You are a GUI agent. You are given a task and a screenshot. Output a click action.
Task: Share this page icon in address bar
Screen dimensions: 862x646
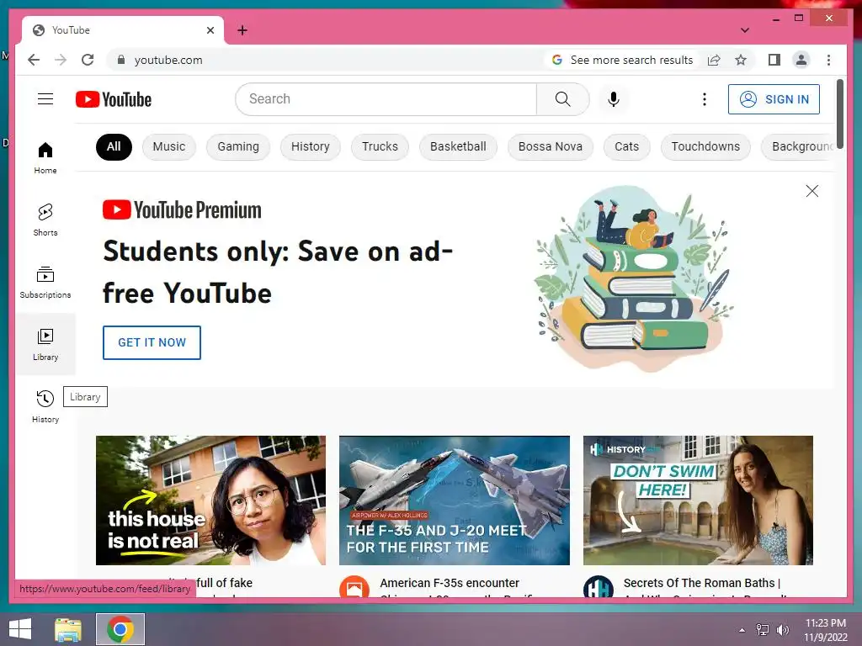(714, 60)
